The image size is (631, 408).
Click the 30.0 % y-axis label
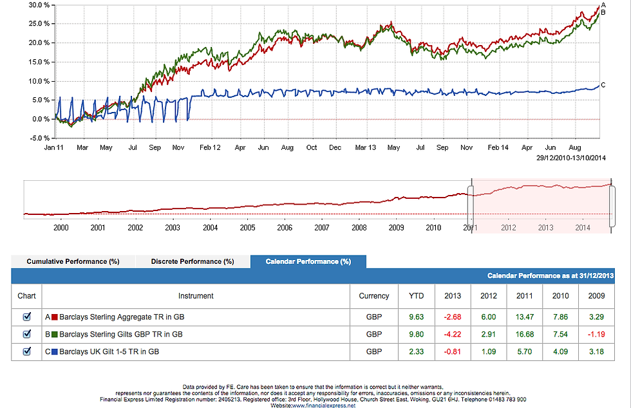point(39,5)
